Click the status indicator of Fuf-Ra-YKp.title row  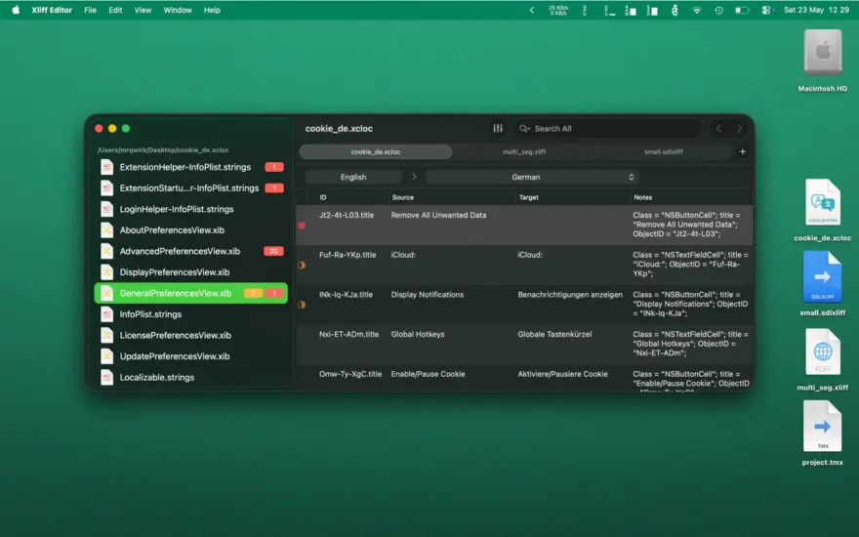coord(302,265)
